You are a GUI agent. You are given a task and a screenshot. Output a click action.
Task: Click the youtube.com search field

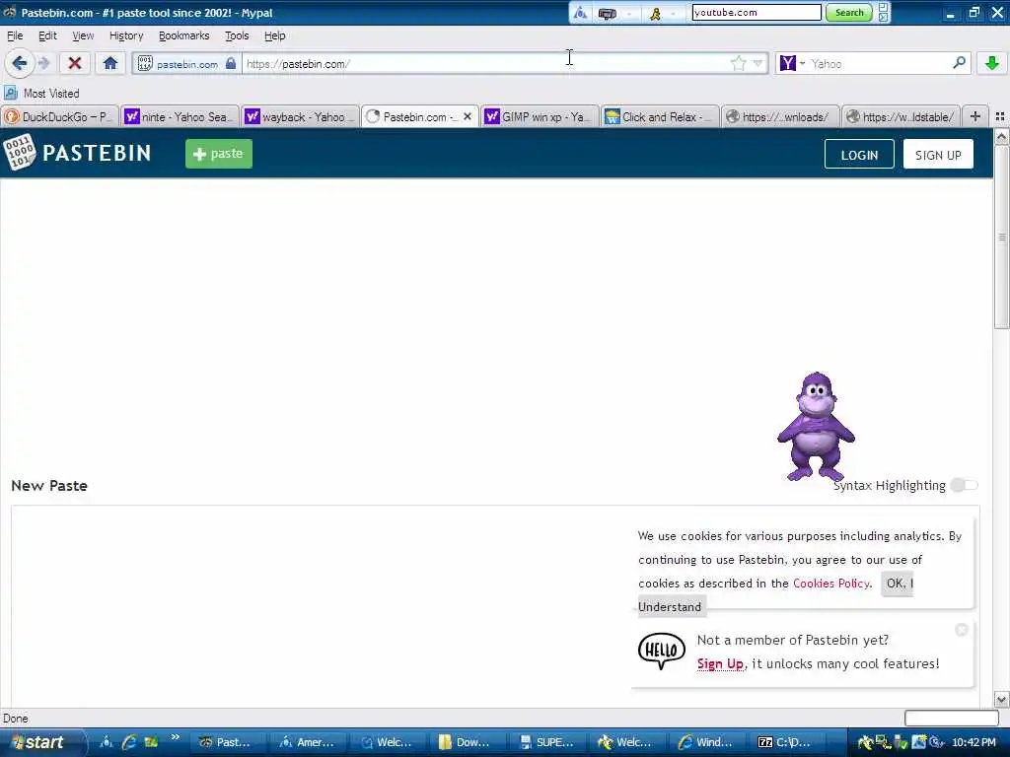click(x=757, y=12)
